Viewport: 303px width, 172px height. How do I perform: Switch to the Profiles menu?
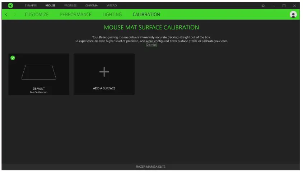tap(70, 6)
